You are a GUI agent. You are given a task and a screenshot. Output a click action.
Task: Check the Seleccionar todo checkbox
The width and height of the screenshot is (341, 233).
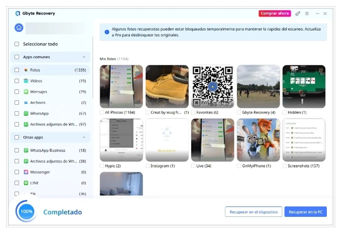pos(17,44)
